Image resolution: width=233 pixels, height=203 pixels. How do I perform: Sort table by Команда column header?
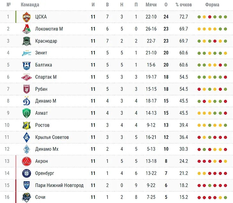(x=30, y=5)
